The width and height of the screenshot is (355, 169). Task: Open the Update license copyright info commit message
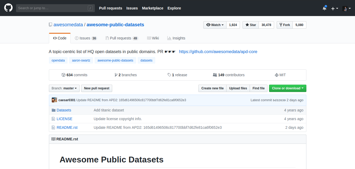[118, 119]
